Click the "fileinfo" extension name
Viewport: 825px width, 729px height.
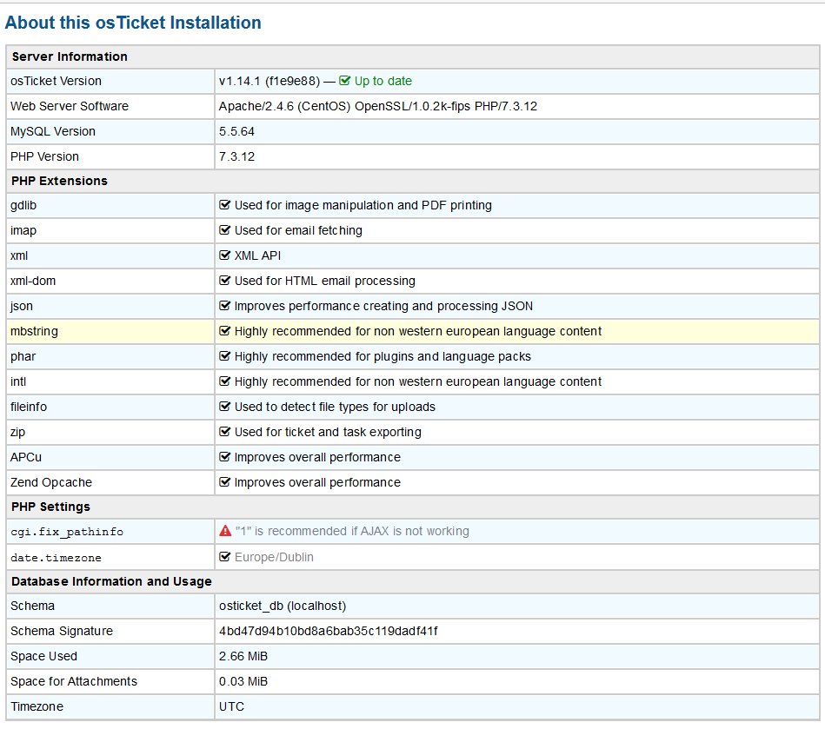coord(29,408)
